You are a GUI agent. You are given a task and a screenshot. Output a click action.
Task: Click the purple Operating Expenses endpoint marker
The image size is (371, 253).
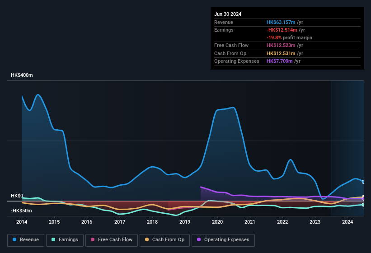point(363,199)
